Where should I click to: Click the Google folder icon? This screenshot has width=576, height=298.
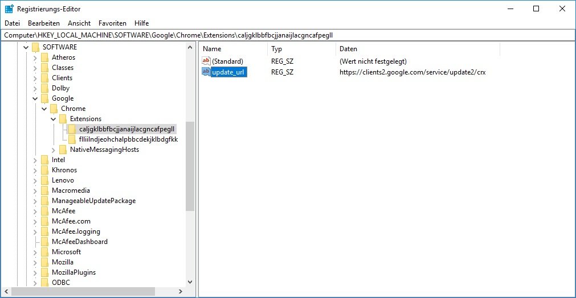point(45,98)
